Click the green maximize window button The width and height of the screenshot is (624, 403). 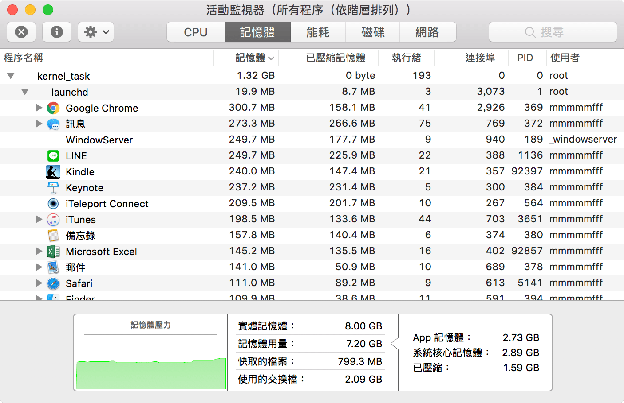pos(48,10)
